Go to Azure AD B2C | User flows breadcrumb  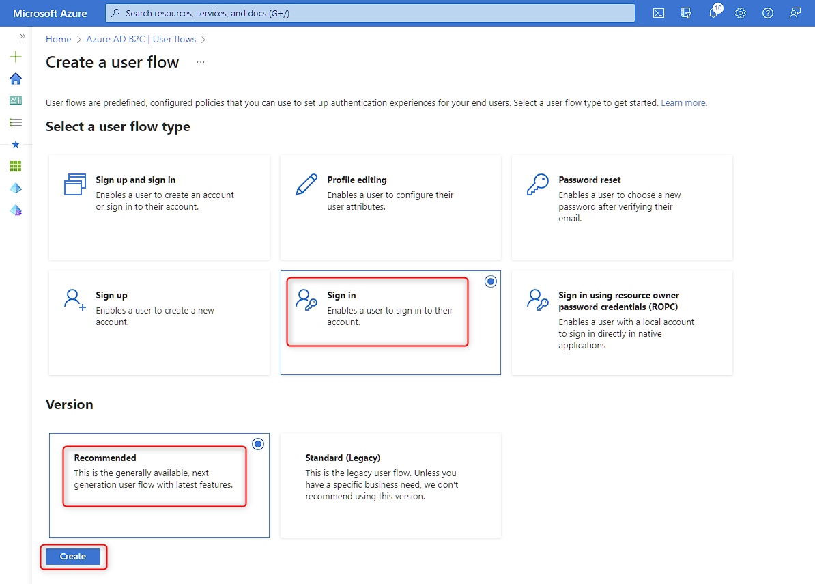(x=141, y=39)
